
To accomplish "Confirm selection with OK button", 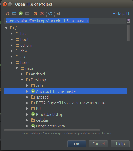I will pyautogui.click(x=76, y=144).
